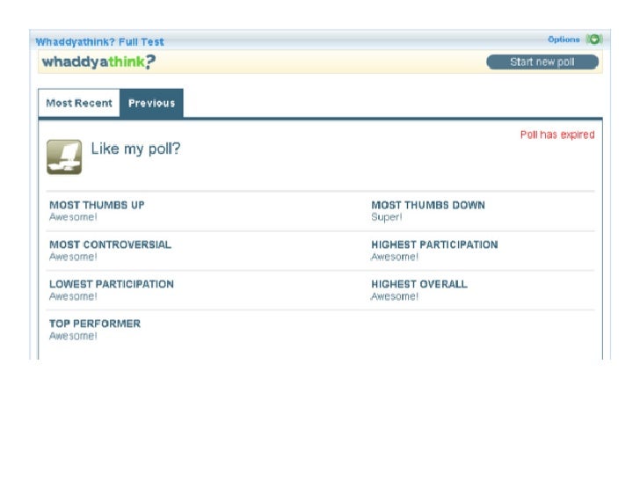Viewport: 640px width, 495px height.
Task: Click 'Super!' under MOST THUMBS DOWN
Action: (387, 217)
